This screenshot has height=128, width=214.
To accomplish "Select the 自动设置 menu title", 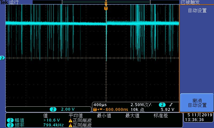I will click(x=197, y=10).
